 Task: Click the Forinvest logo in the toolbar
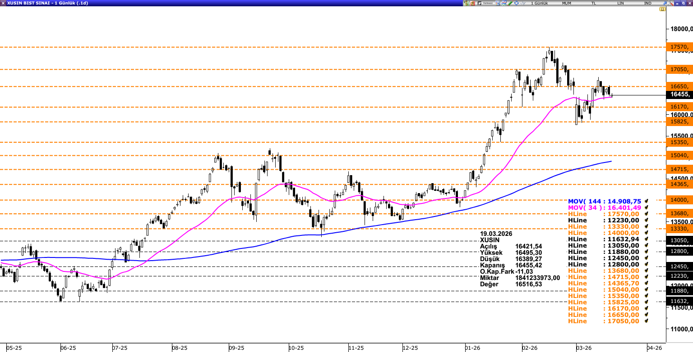pos(485,3)
